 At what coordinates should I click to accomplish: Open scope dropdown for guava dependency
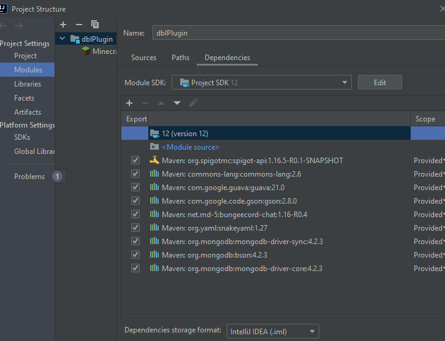[428, 188]
